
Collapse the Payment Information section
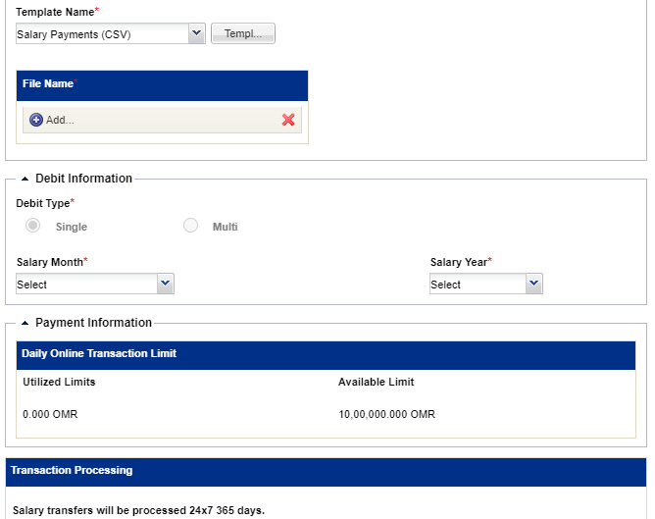tap(25, 323)
